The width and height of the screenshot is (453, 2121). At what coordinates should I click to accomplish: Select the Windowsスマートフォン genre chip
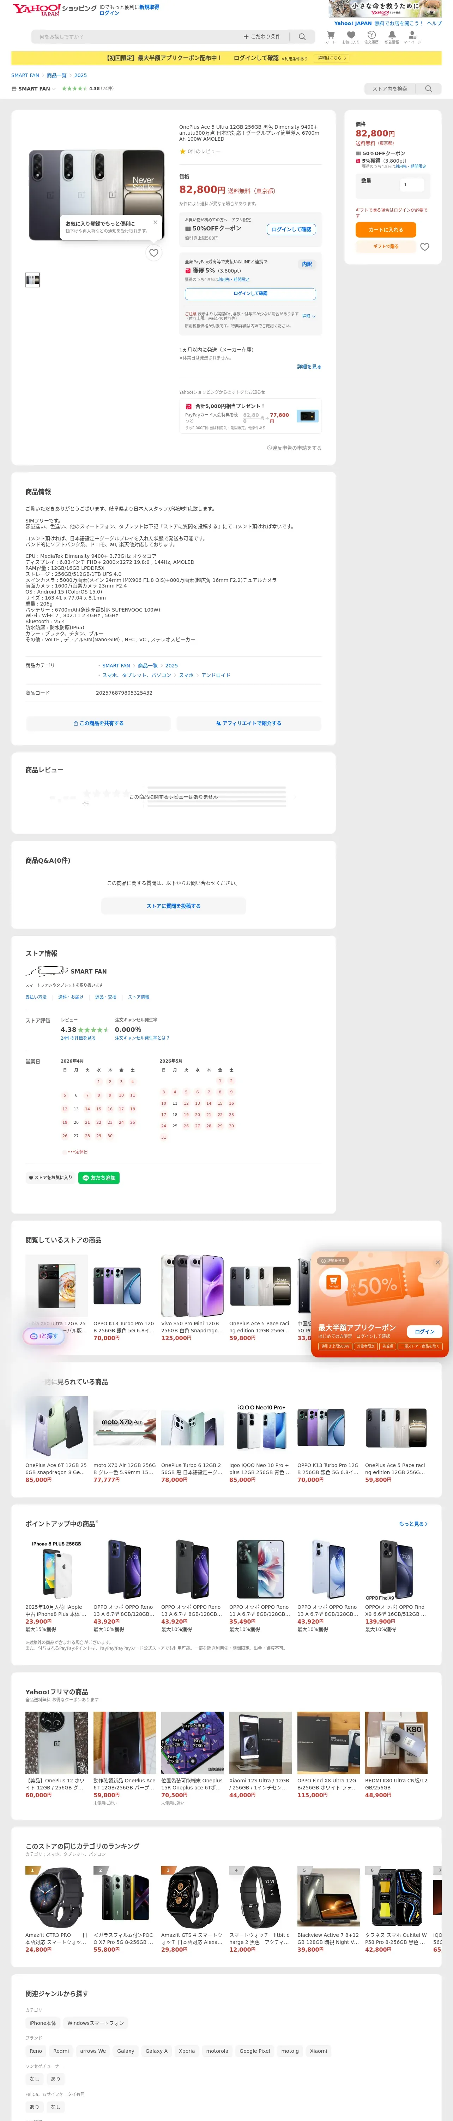95,2023
